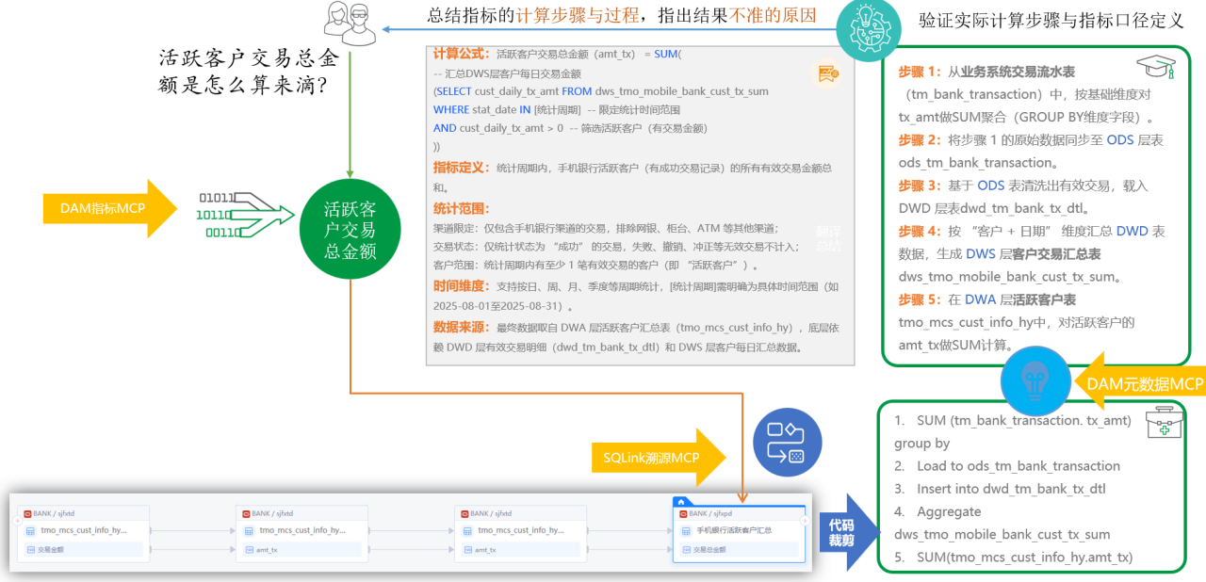Click the table icon beside tmo_mcs_cust_info_hy in the first node
This screenshot has height=582, width=1206.
click(x=28, y=531)
